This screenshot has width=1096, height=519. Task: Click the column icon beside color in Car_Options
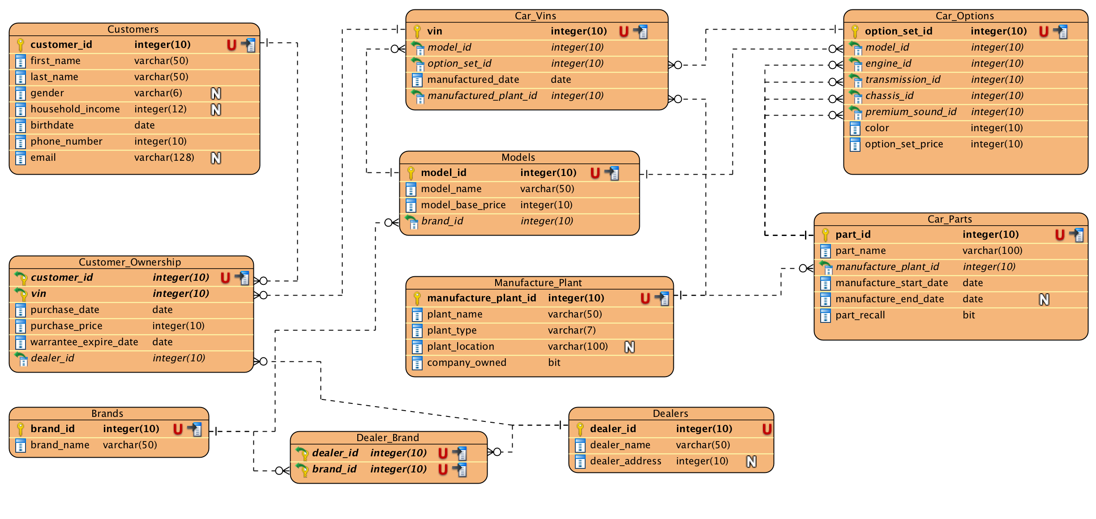click(855, 129)
